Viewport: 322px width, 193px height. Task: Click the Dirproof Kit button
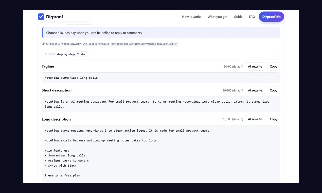(271, 17)
